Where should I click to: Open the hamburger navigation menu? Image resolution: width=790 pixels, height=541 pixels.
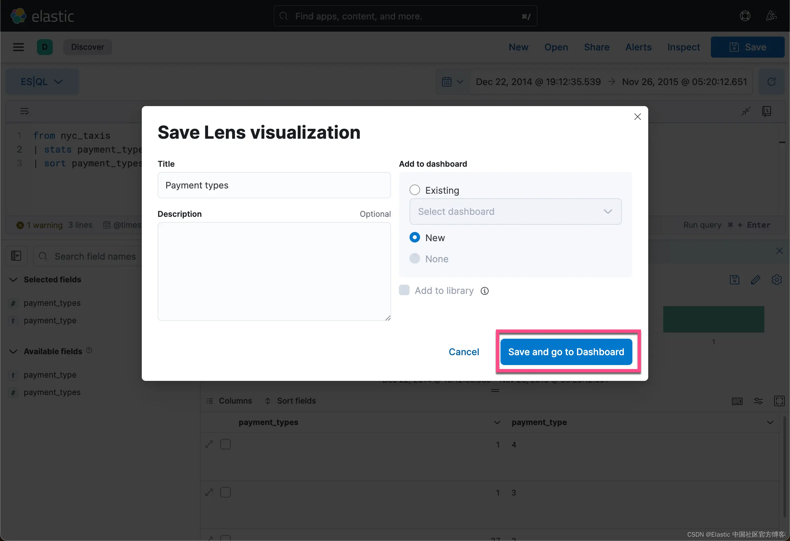coord(18,47)
